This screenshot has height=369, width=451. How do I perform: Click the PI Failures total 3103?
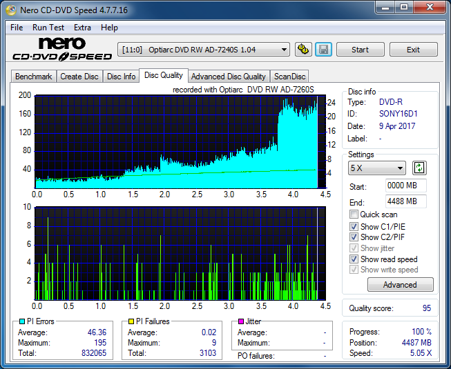[x=208, y=353]
